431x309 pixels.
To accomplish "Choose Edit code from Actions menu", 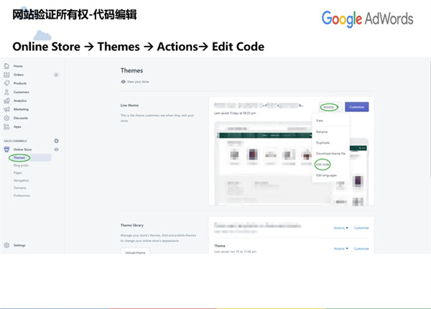I will [x=323, y=164].
